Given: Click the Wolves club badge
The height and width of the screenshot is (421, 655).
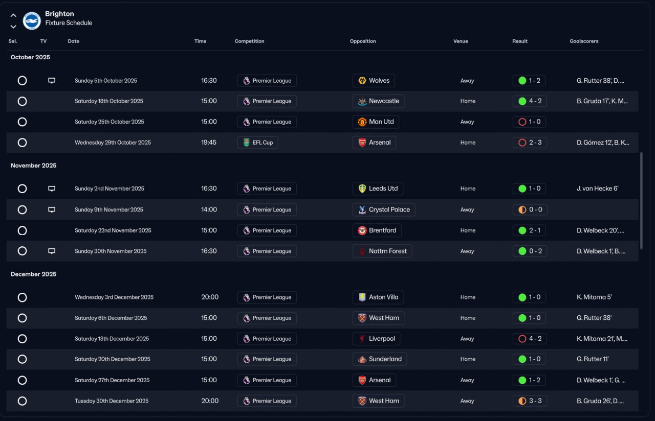Looking at the screenshot, I should [362, 81].
